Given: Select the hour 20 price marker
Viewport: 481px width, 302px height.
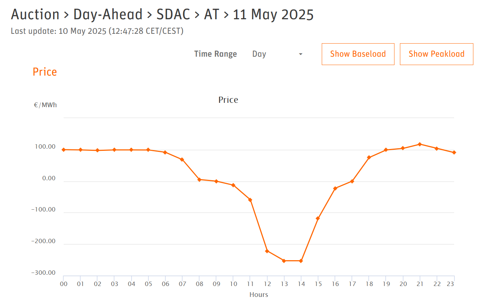Looking at the screenshot, I should tap(403, 148).
